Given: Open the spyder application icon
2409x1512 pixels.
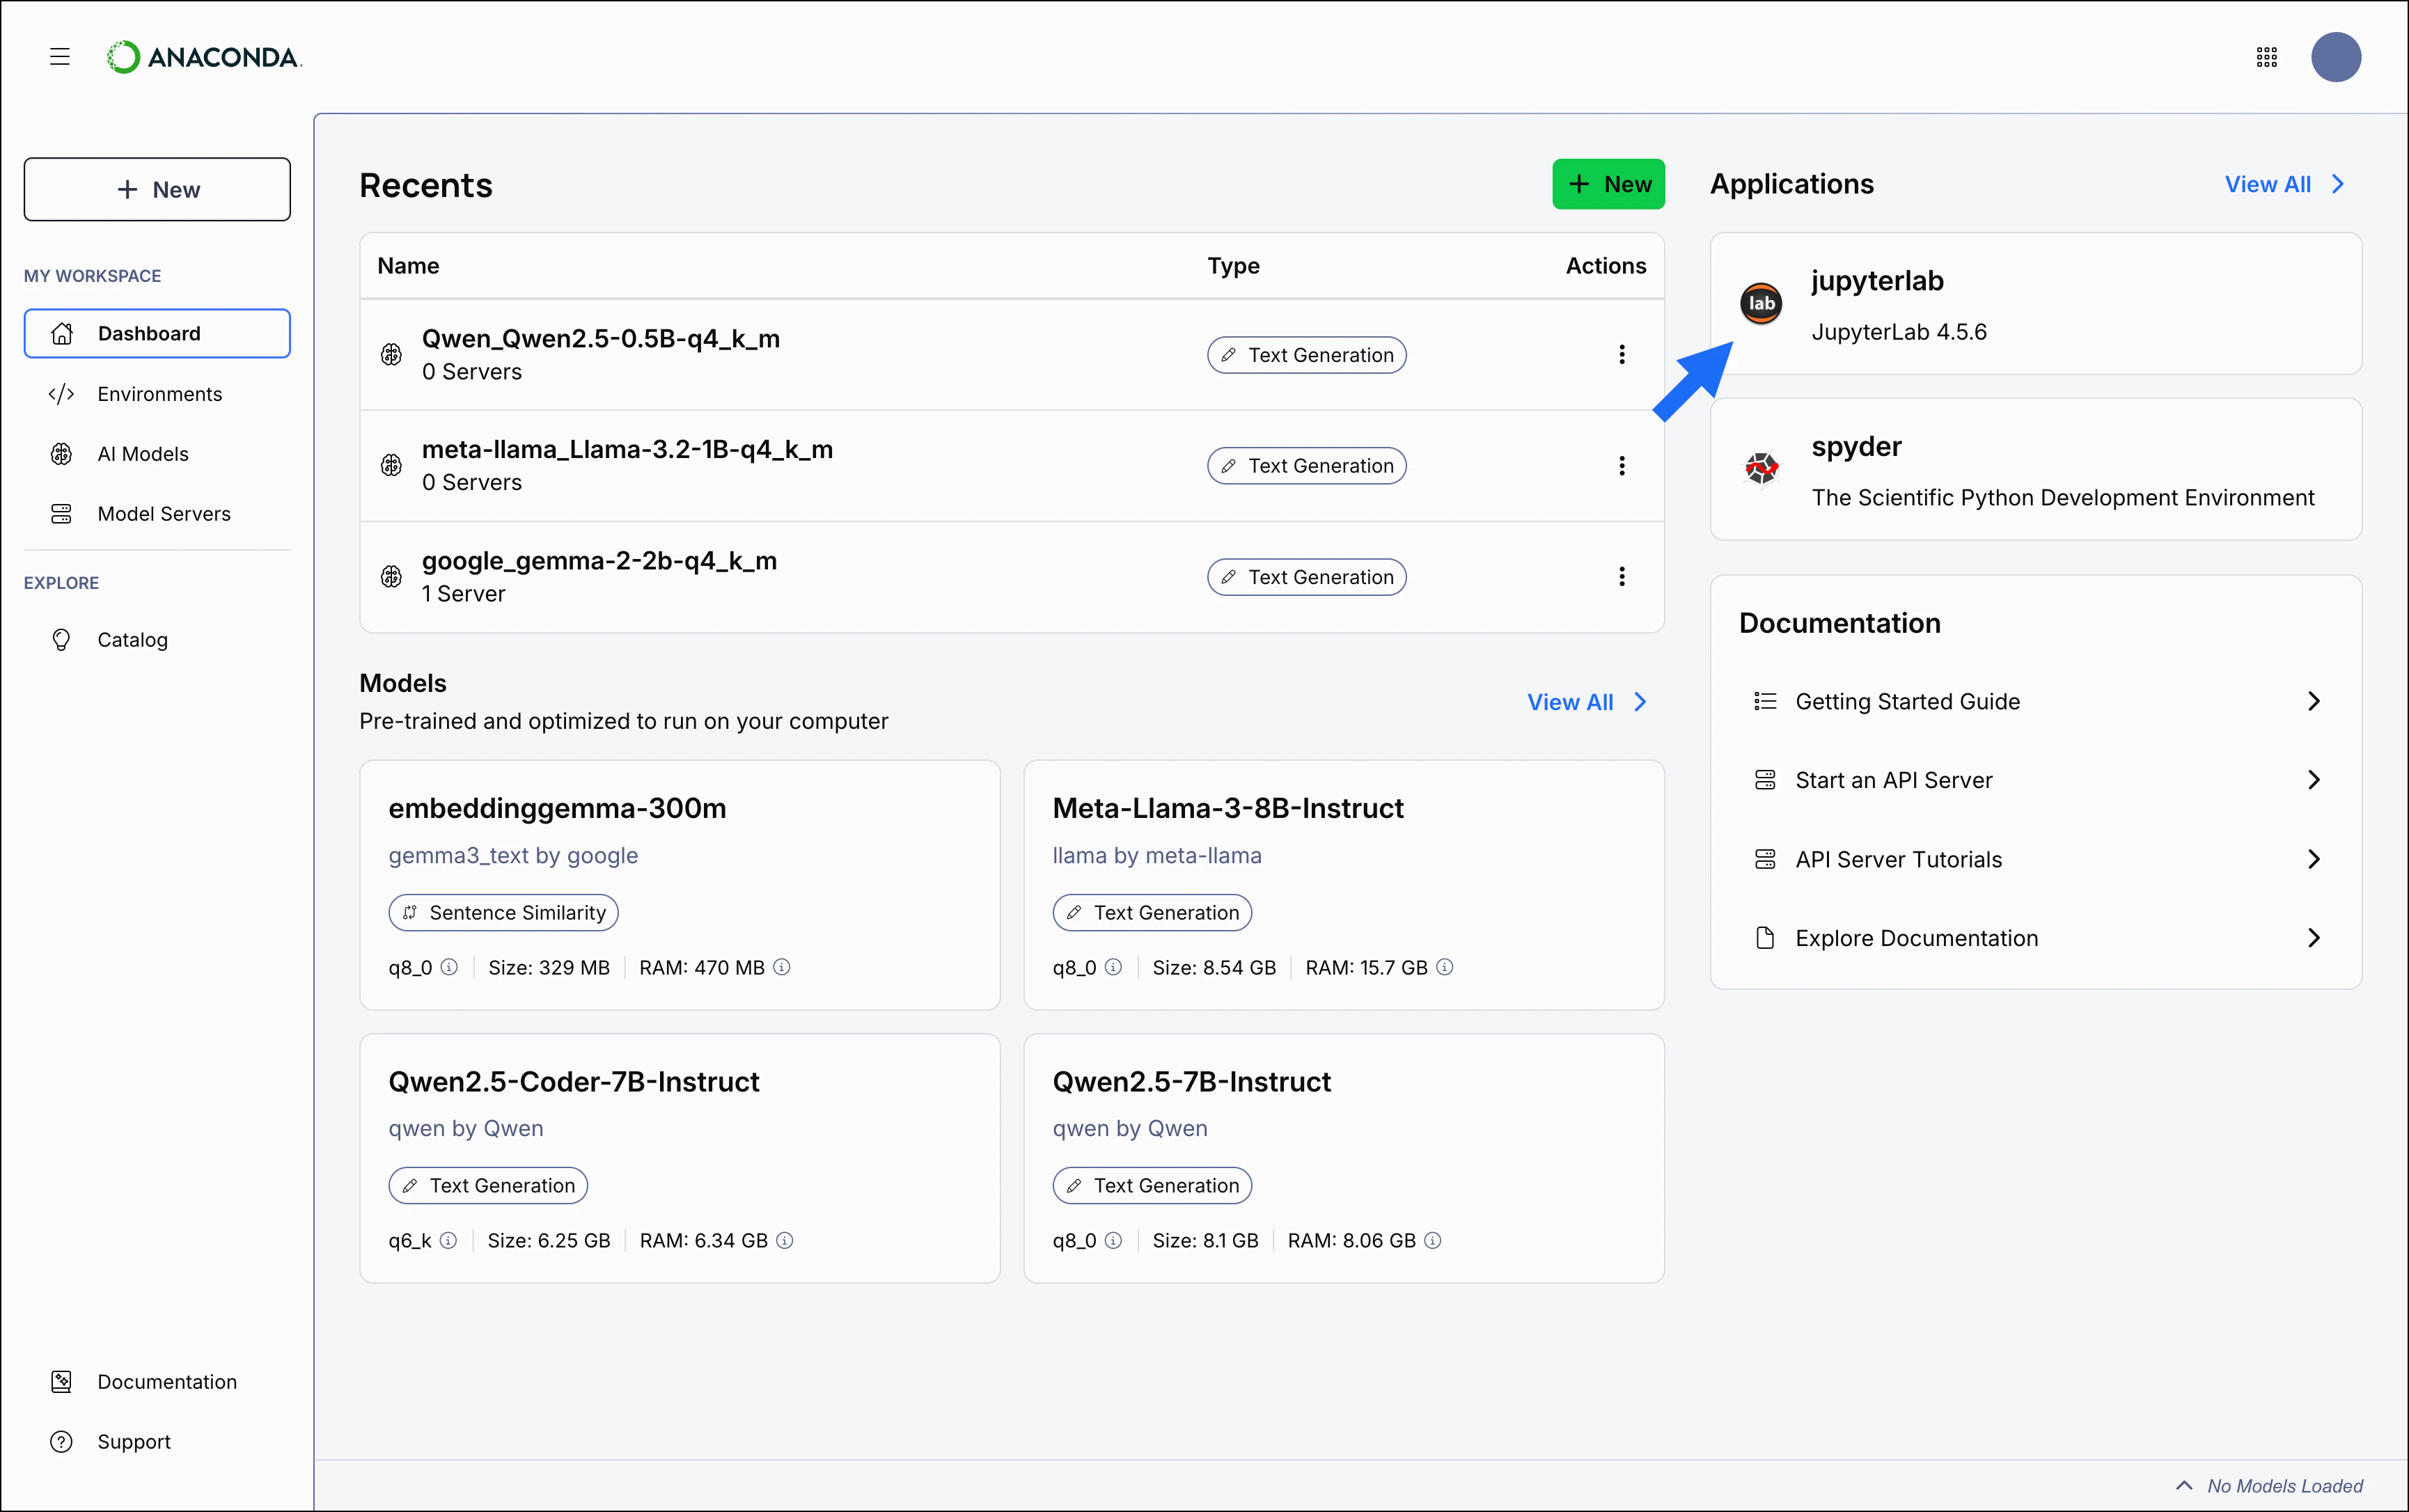Looking at the screenshot, I should coord(1761,468).
